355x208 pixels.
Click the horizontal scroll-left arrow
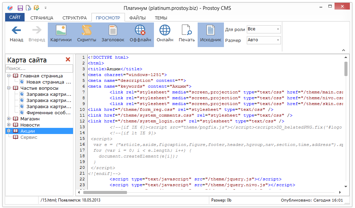point(79,192)
